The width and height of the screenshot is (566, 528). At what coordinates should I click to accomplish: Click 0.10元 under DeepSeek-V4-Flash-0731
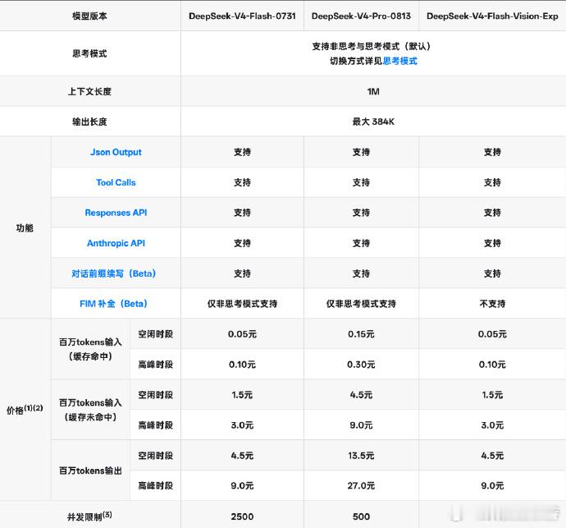point(242,365)
